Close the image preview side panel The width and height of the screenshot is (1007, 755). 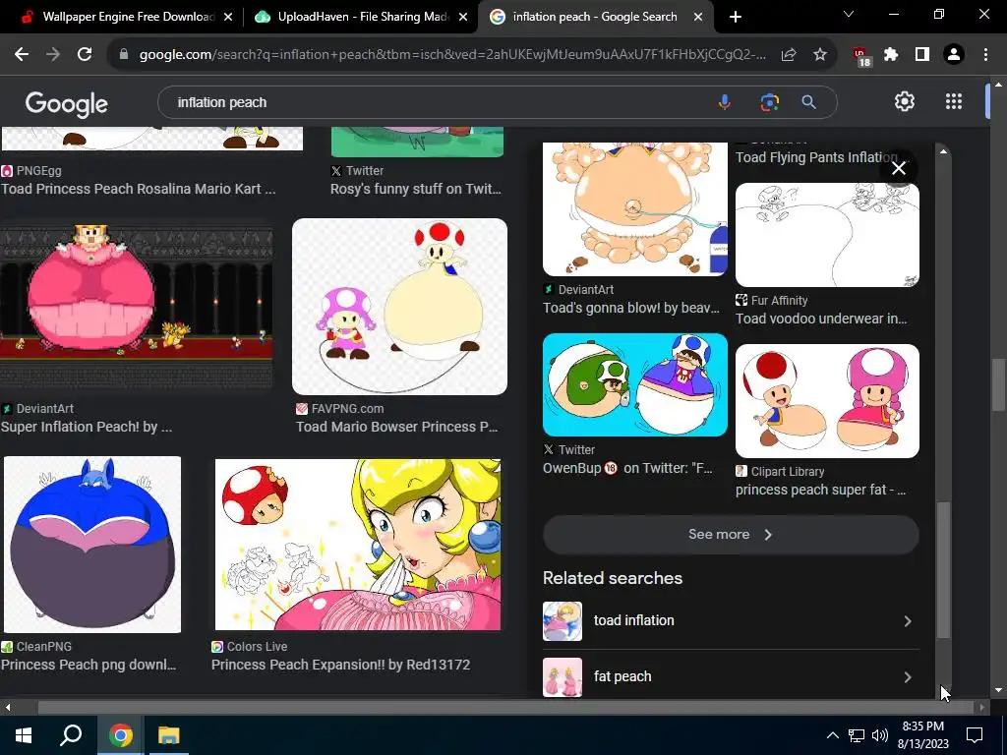click(x=899, y=168)
